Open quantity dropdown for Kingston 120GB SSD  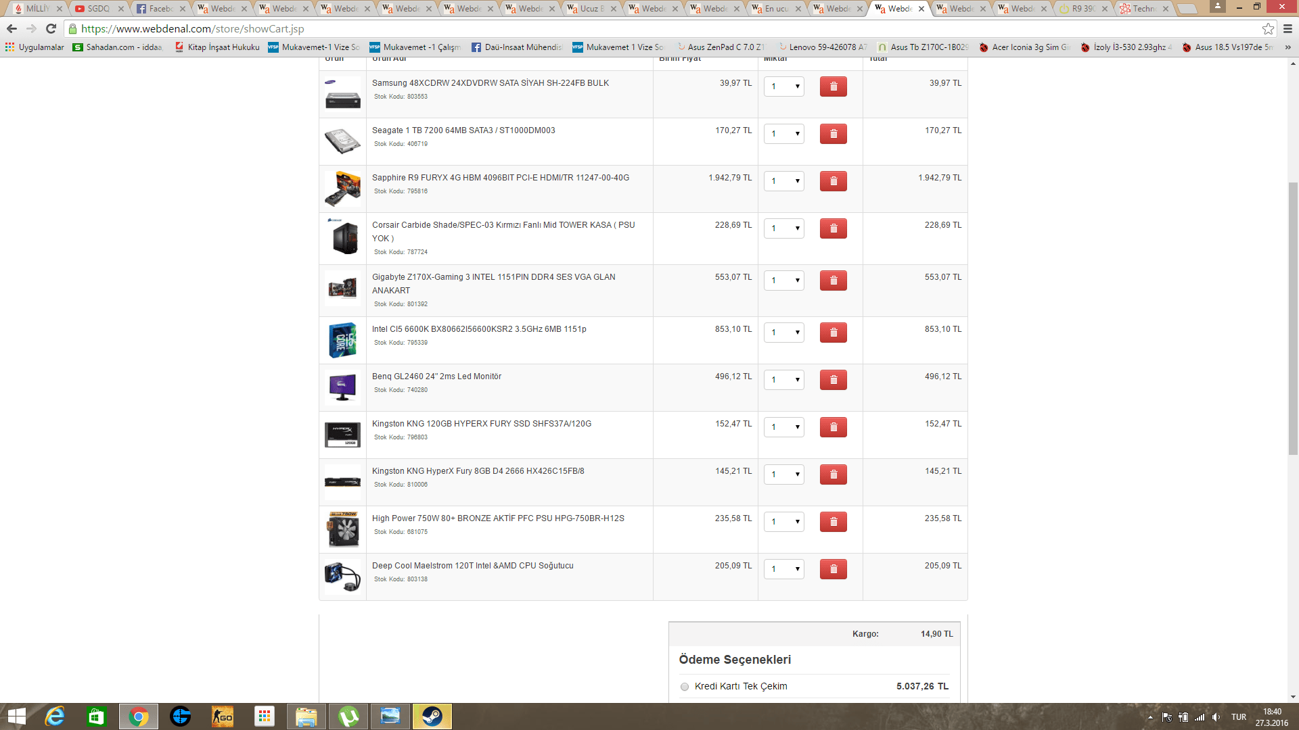[783, 427]
